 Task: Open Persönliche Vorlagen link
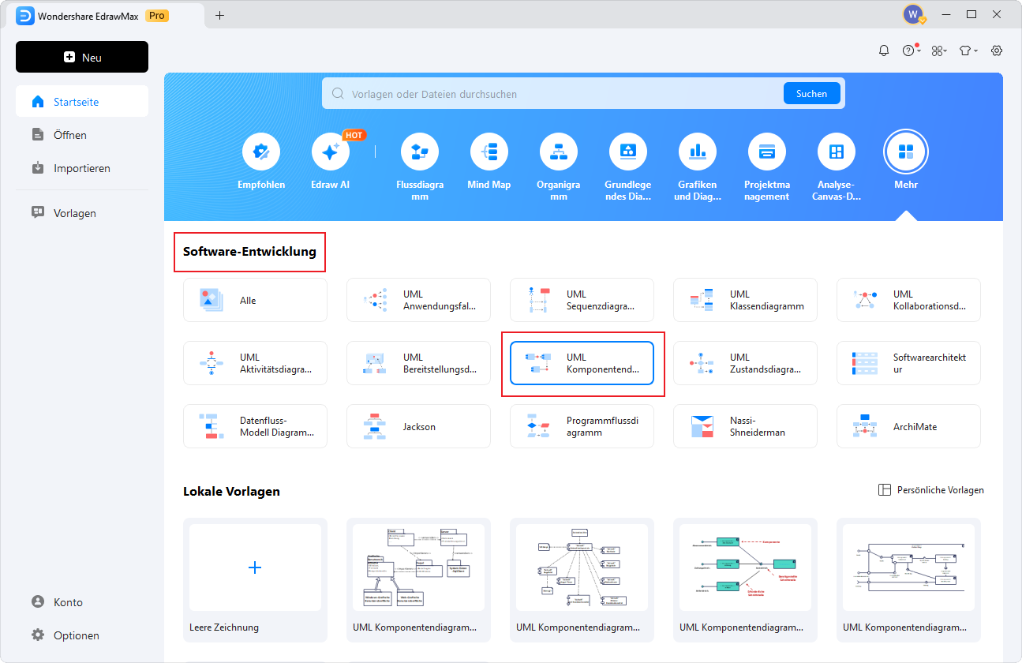[x=931, y=490]
